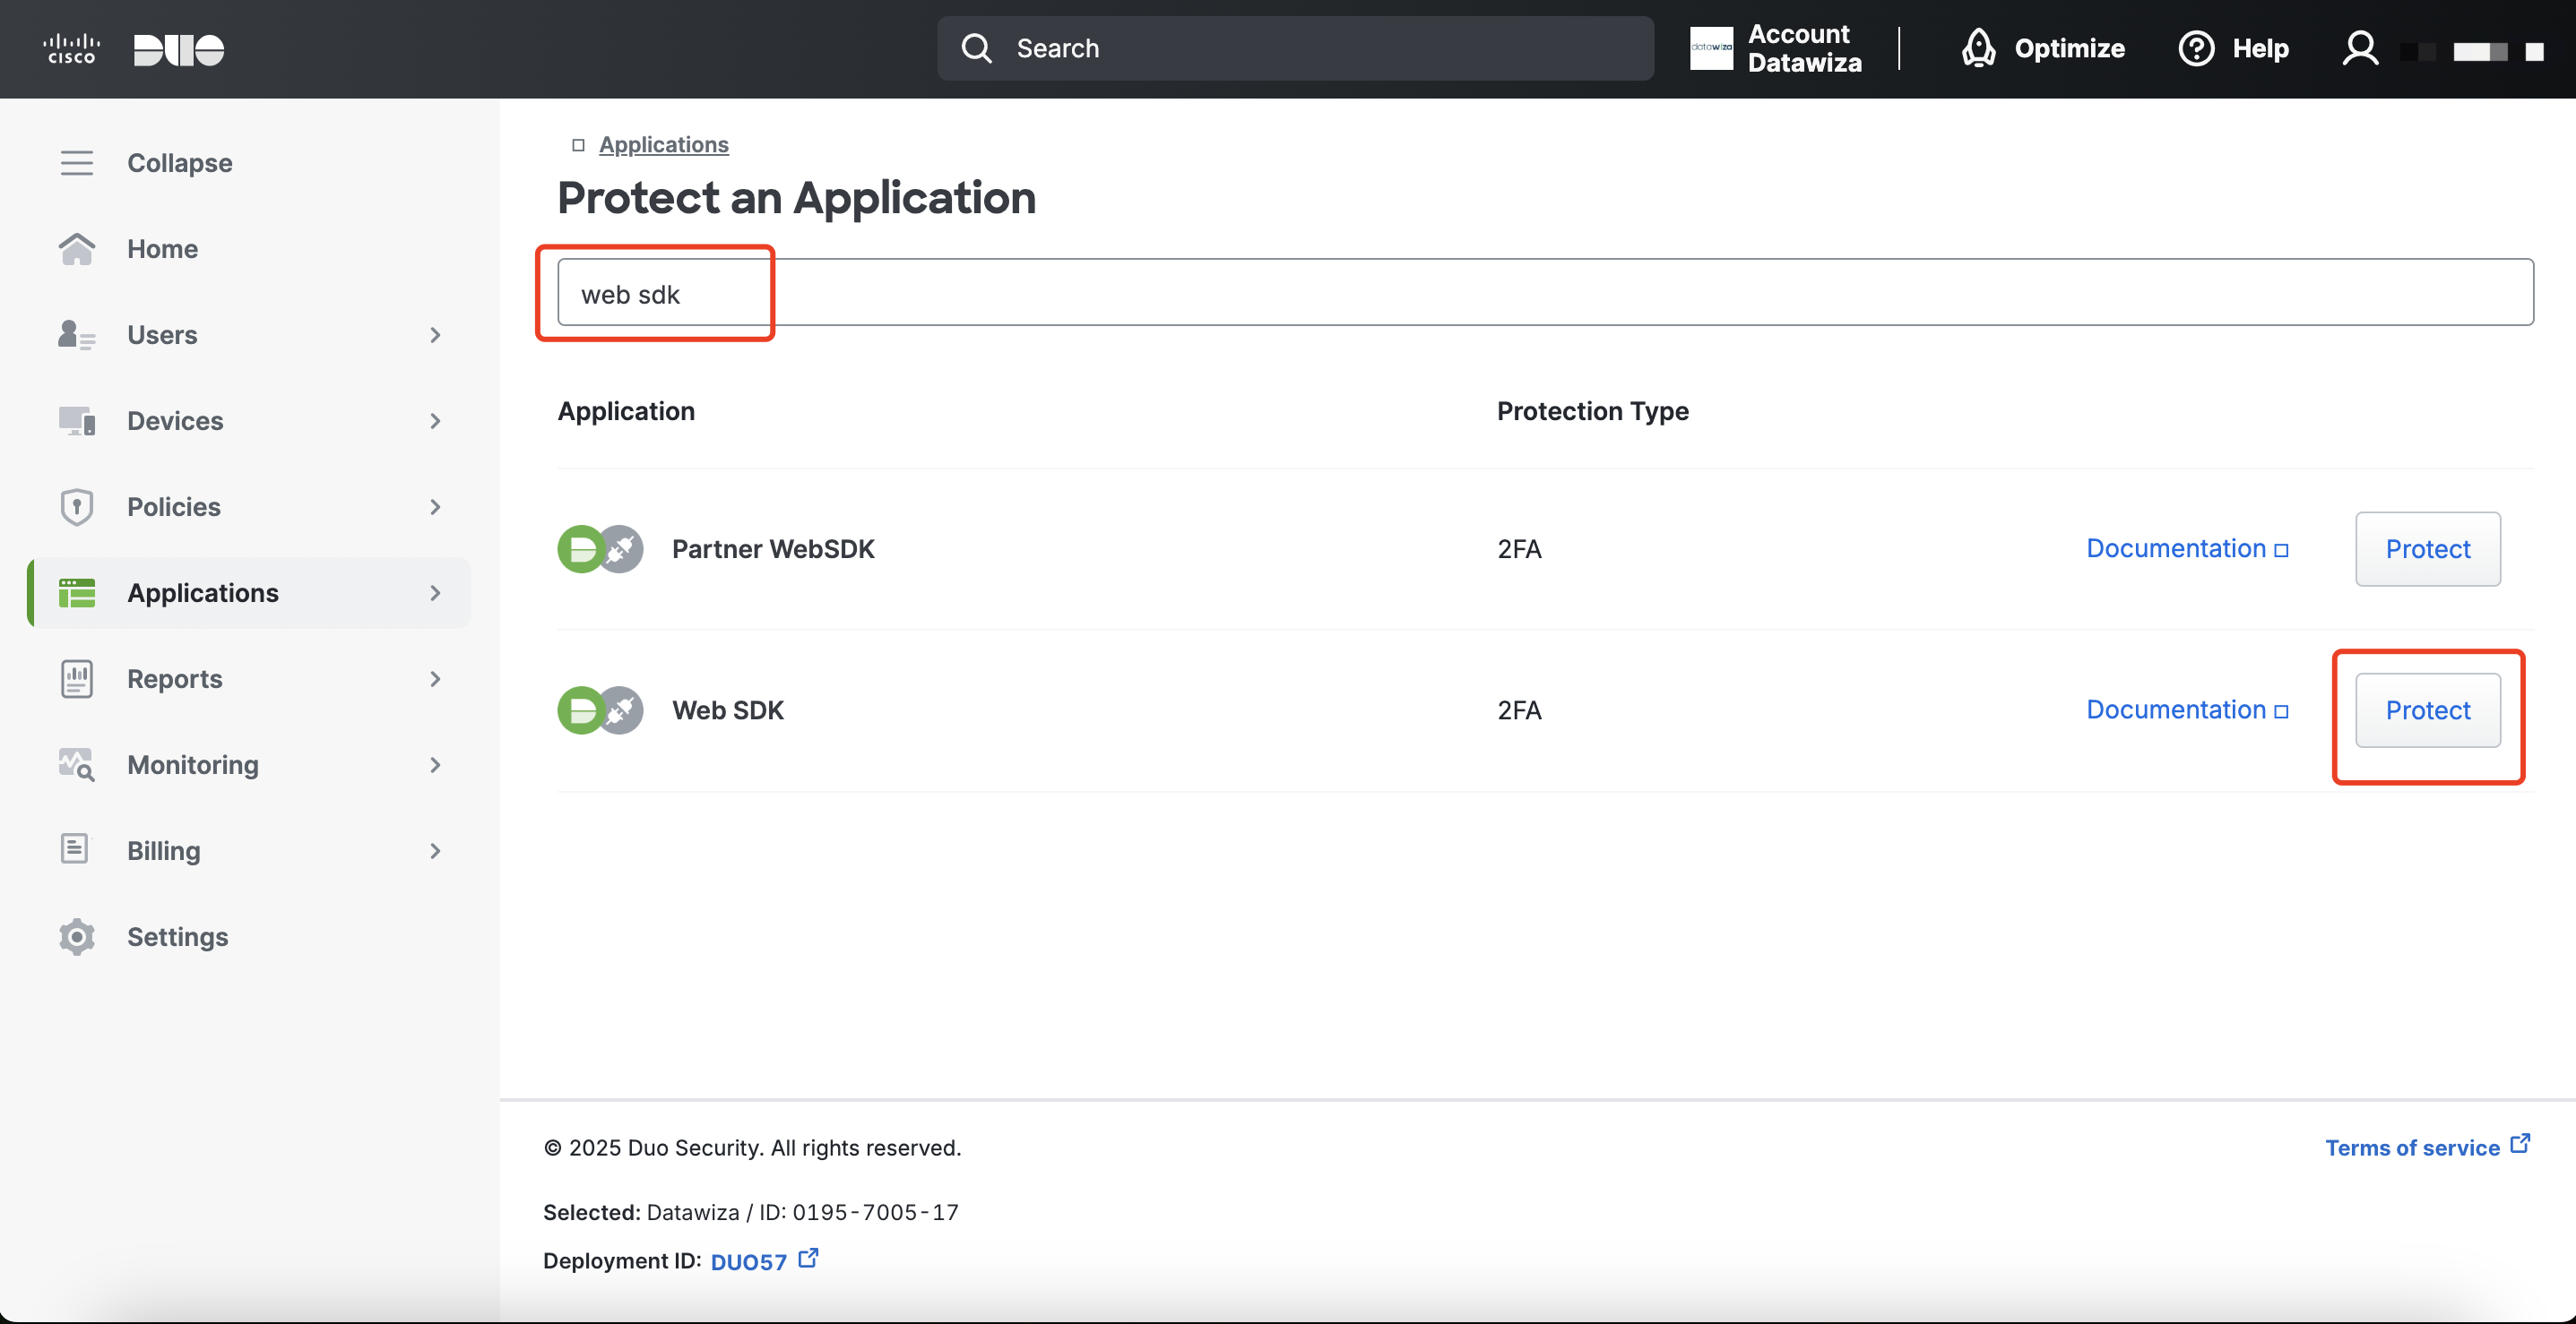
Task: Click the Web SDK application name
Action: tap(728, 710)
